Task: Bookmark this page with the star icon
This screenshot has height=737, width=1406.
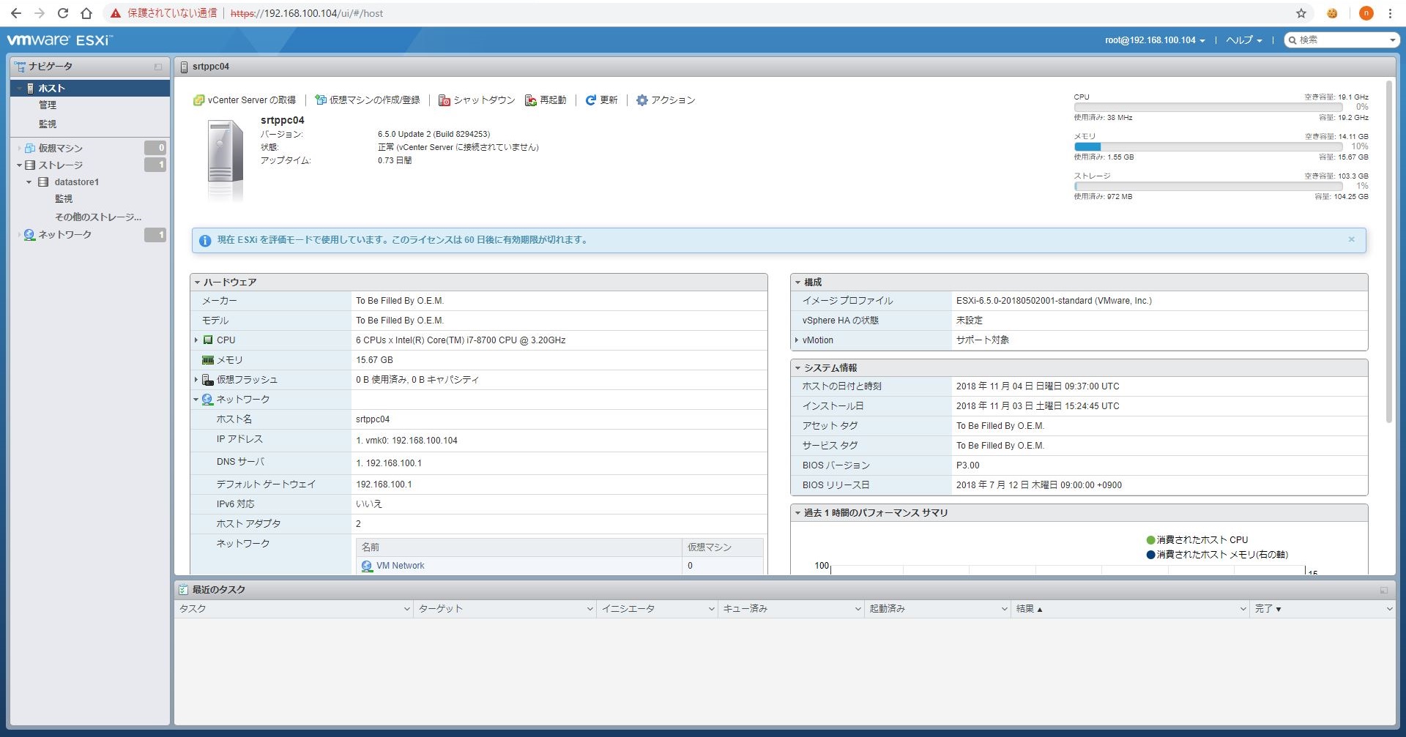Action: 1301,13
